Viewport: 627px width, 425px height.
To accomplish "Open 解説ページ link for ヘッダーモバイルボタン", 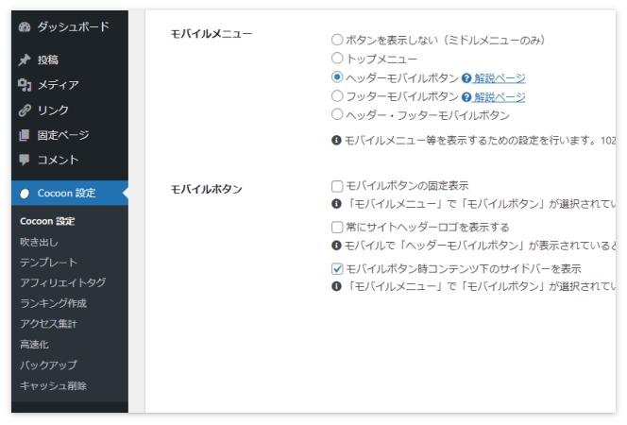I will [500, 78].
